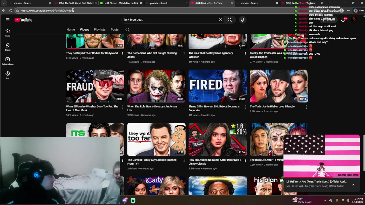Open a new browser tab

click(329, 3)
